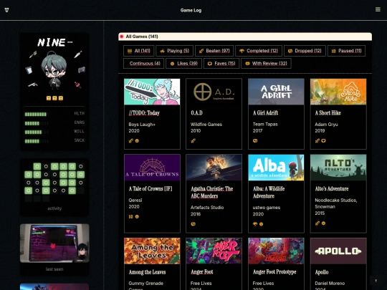Click the scroll-to-top arrow button
Image resolution: width=387 pixels, height=290 pixels.
(376, 281)
